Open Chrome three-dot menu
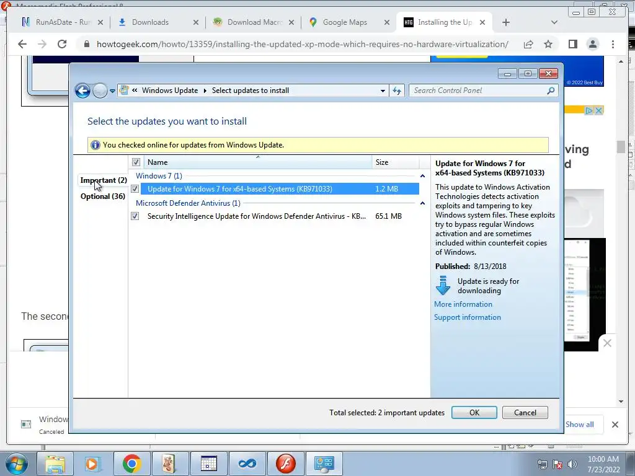 pyautogui.click(x=613, y=44)
